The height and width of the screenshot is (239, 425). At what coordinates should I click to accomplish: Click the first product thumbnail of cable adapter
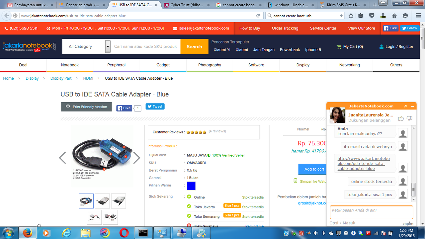tap(86, 201)
